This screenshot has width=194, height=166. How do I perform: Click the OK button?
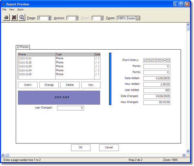point(81,148)
